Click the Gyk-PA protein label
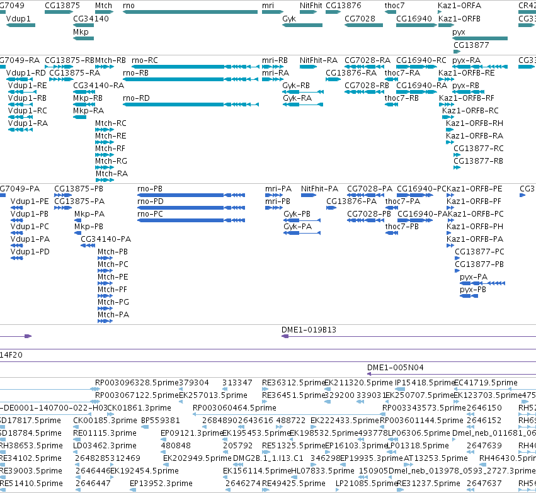The height and width of the screenshot is (493, 536). tap(298, 227)
